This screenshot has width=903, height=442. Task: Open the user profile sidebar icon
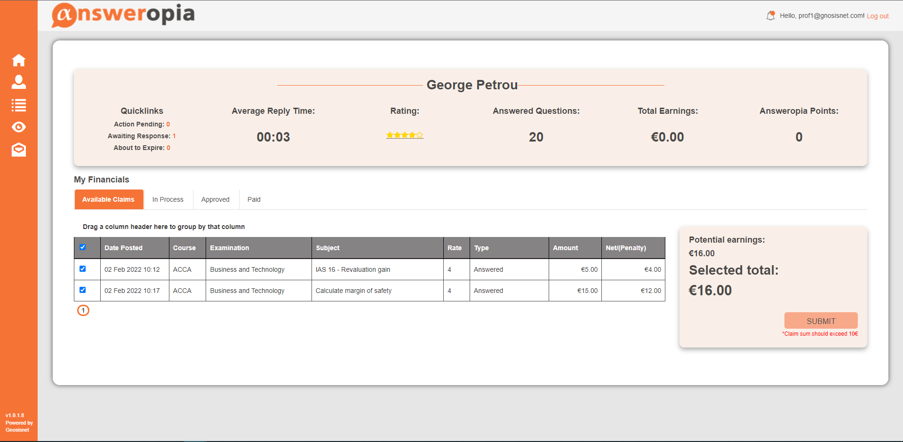(x=19, y=82)
